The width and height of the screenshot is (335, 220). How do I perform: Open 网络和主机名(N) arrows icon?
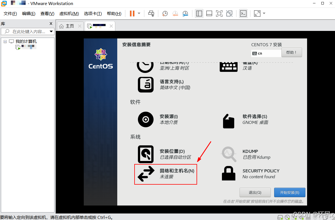(x=146, y=173)
